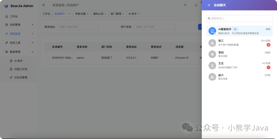Close the 在线用户 tab

point(70,14)
